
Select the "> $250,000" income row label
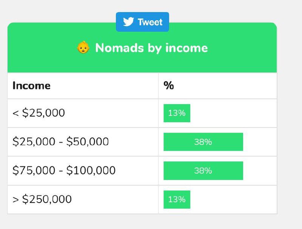[x=42, y=199]
